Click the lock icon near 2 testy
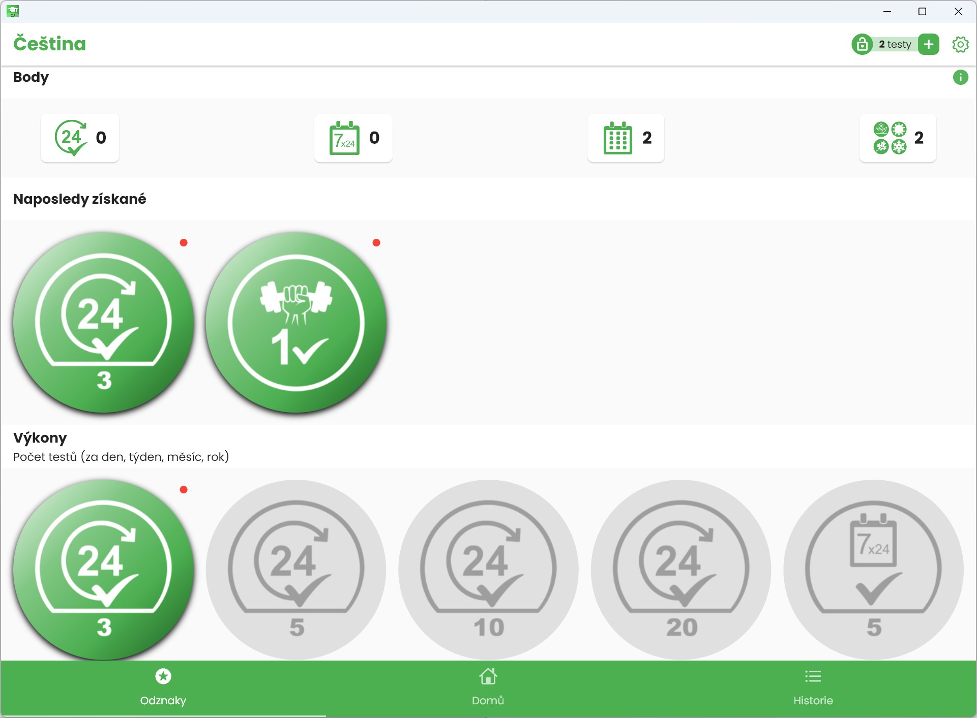This screenshot has width=977, height=718. click(862, 44)
